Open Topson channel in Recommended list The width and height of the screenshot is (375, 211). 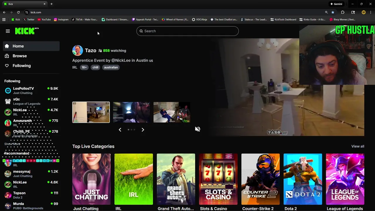click(31, 195)
